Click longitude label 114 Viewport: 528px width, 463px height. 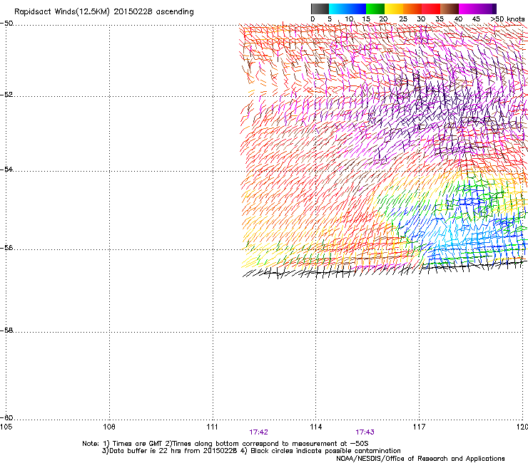(x=316, y=427)
